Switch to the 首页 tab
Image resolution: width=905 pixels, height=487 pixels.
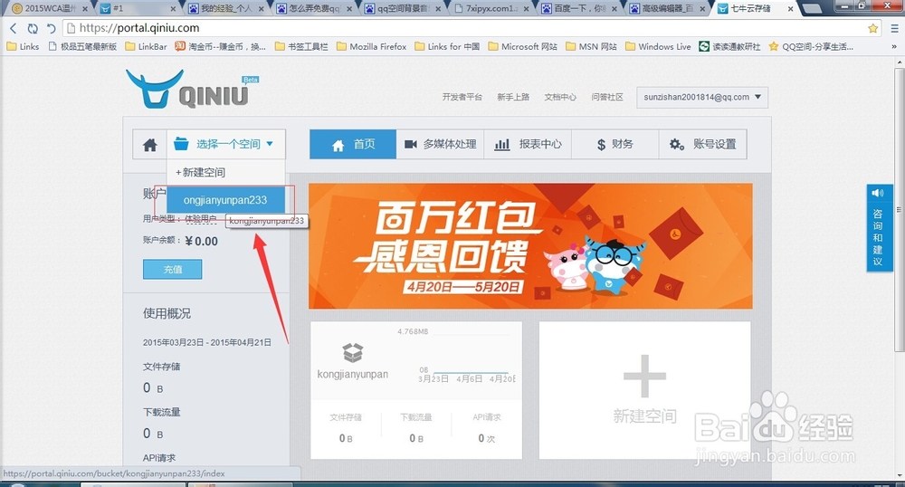pyautogui.click(x=353, y=144)
